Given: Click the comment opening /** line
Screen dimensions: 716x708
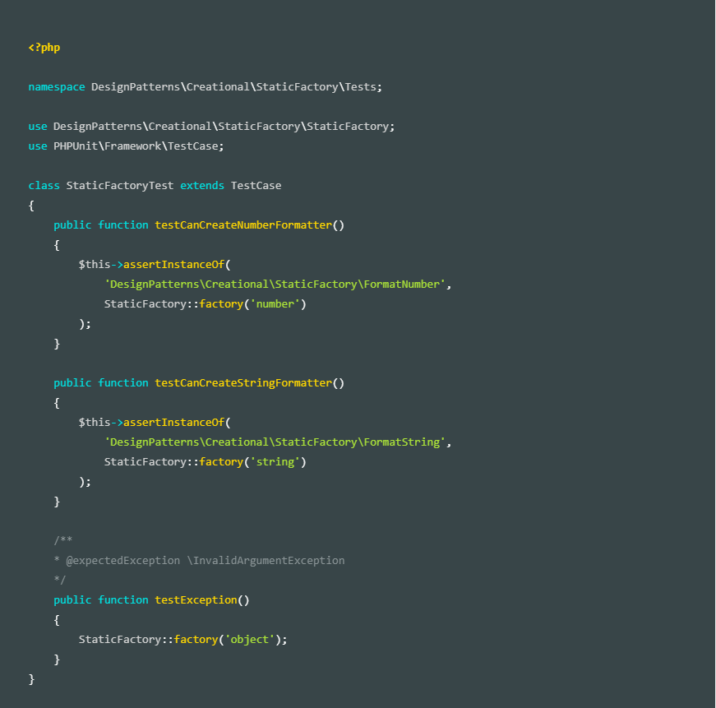Looking at the screenshot, I should [63, 540].
